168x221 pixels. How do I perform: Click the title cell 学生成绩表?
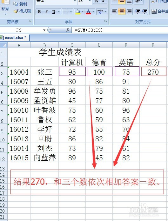(60, 52)
